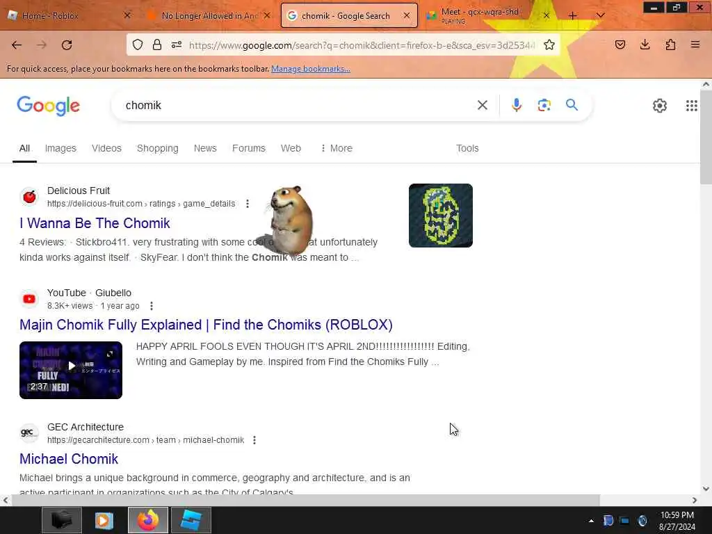Open Google quick settings gear
712x534 pixels.
(659, 106)
